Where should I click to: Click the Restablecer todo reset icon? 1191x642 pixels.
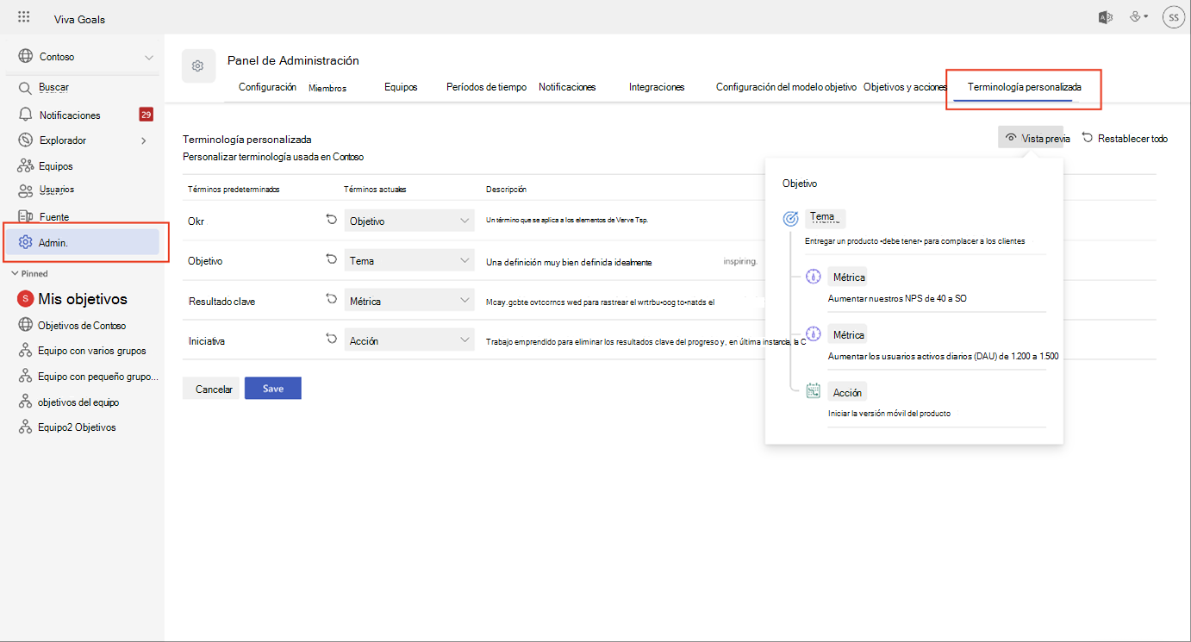[x=1088, y=138]
